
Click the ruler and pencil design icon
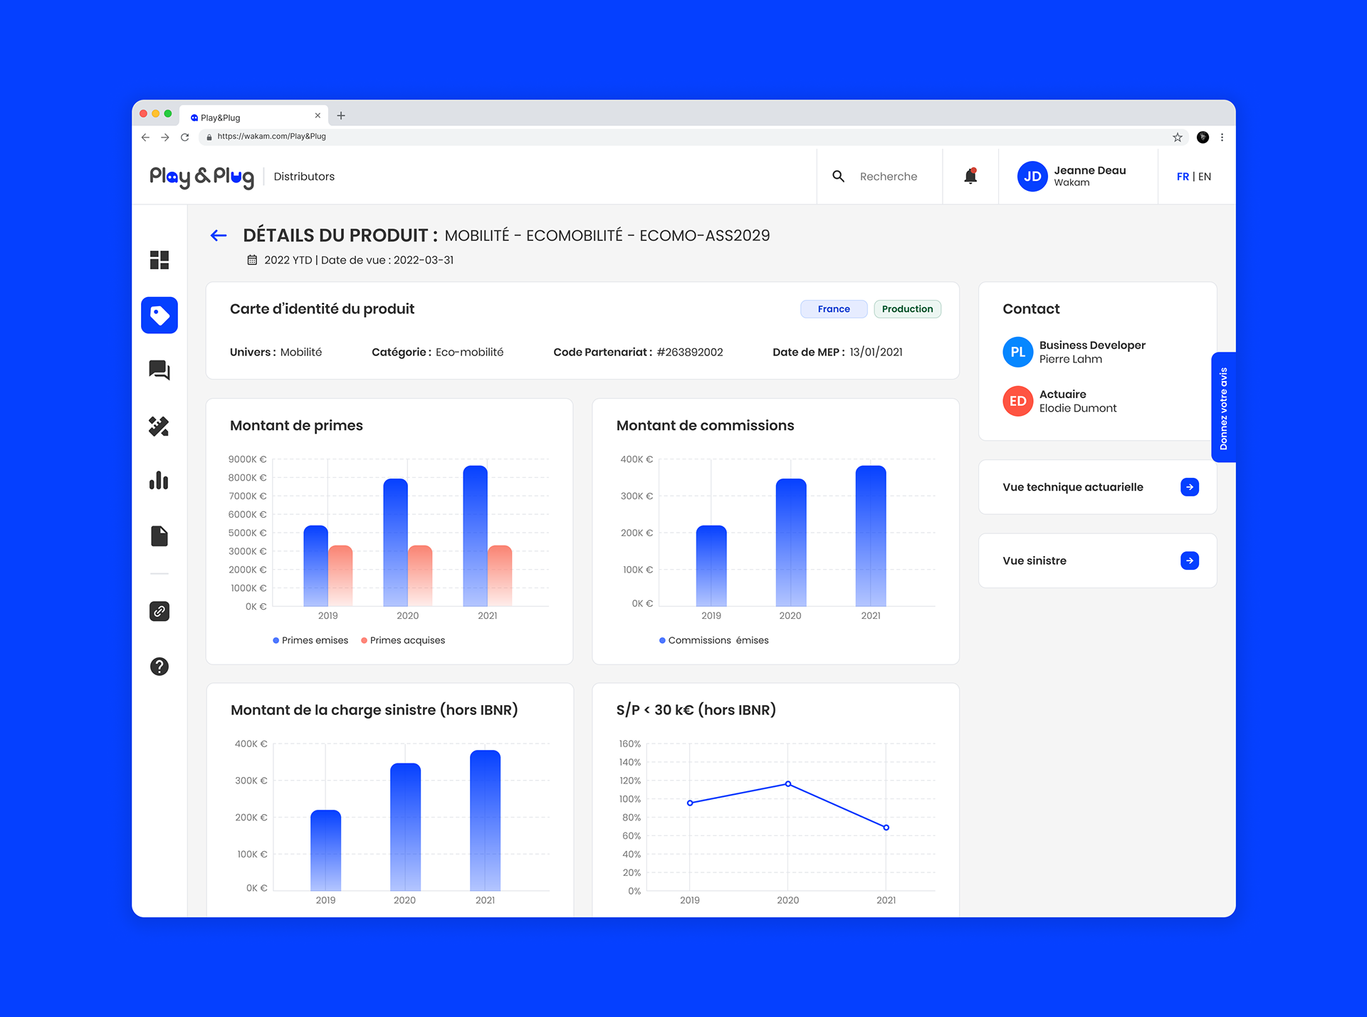click(159, 426)
